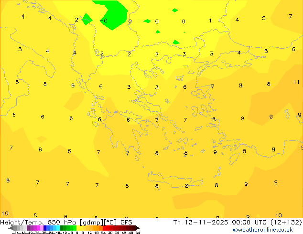Viewport: 303px width, 234px height.
Task: Select the date Th 13-11-2025
Action: [x=201, y=223]
